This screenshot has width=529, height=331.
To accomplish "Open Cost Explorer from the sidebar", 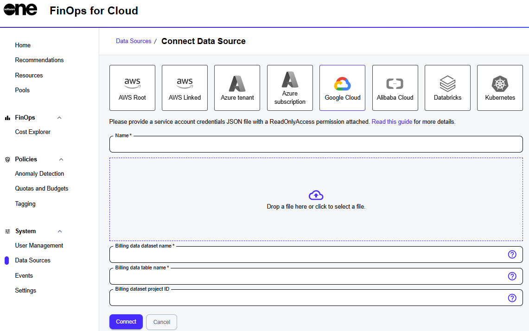I will click(33, 132).
